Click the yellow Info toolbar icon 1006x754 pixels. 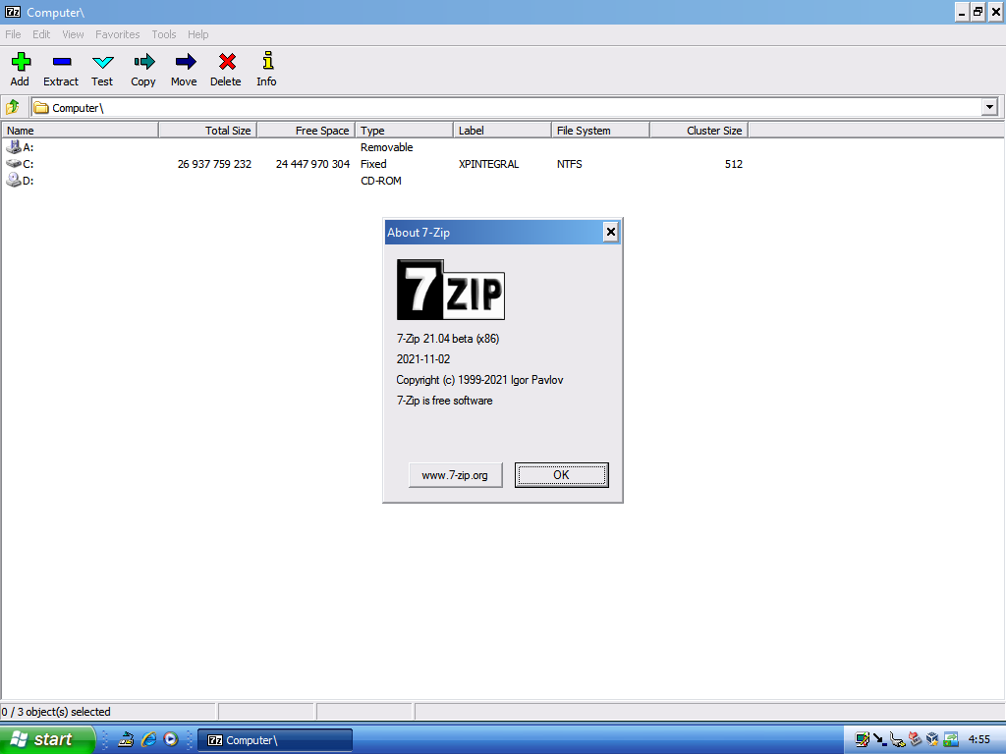268,61
